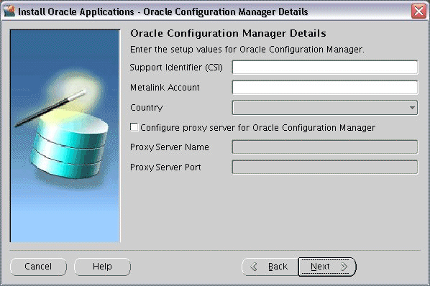Close the Install Oracle Applications window

[418, 11]
